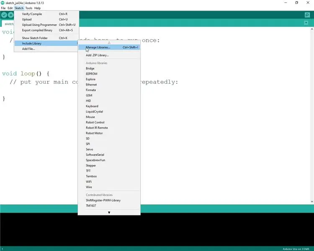Close the Sketch menu

pos(19,8)
